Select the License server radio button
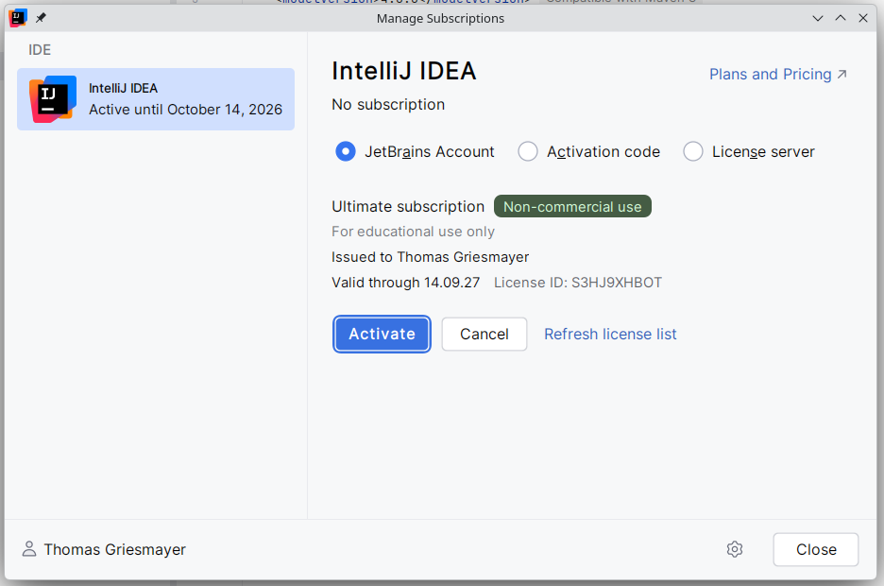The width and height of the screenshot is (884, 586). (693, 151)
